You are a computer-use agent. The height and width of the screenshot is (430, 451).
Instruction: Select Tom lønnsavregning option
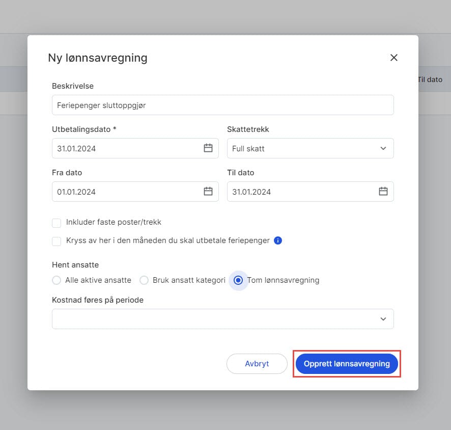tap(238, 280)
